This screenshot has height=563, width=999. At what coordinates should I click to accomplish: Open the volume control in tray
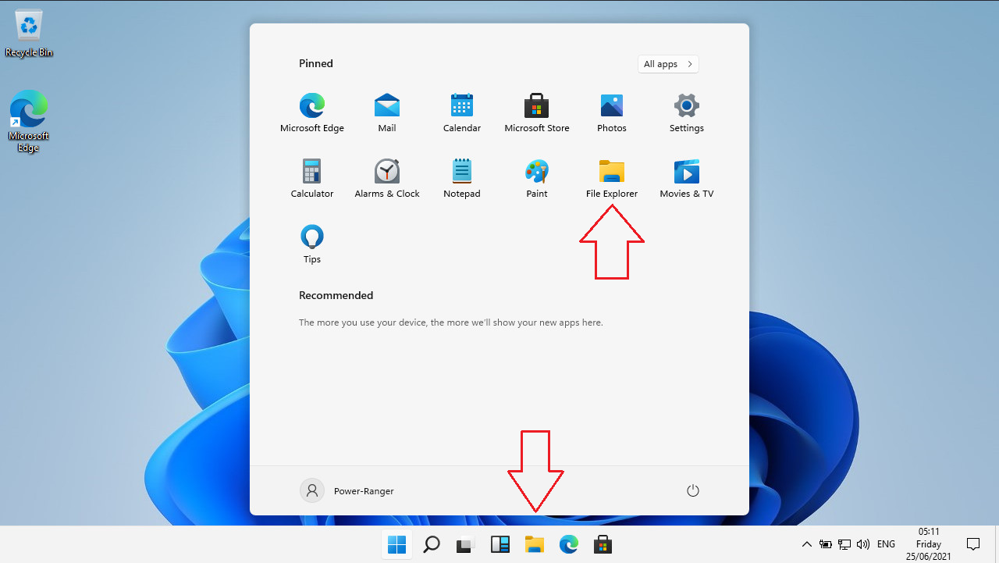click(863, 544)
